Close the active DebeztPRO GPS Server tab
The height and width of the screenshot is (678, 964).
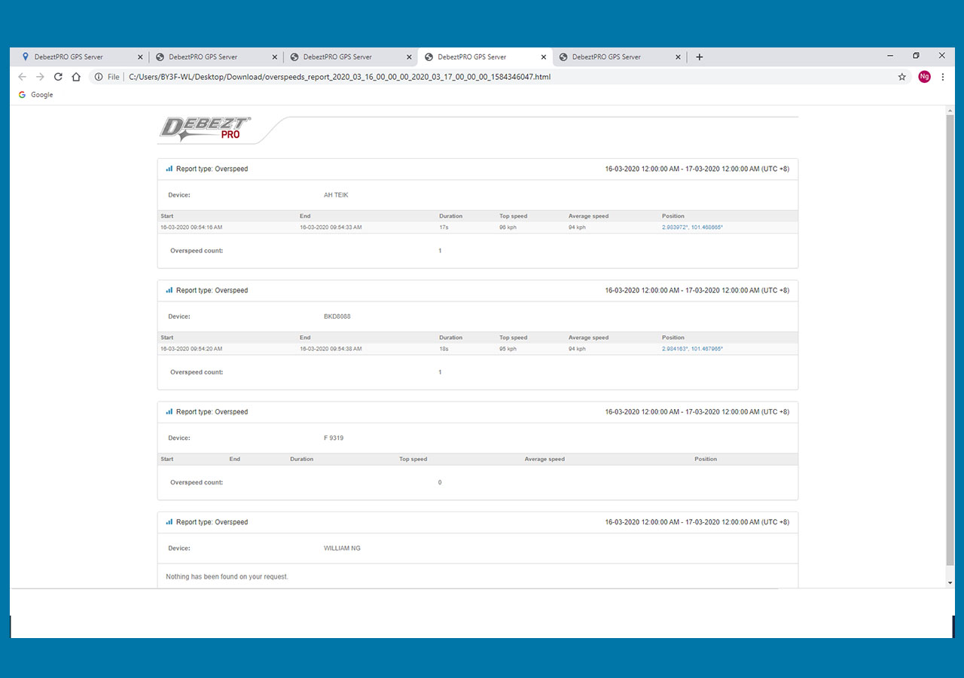544,56
